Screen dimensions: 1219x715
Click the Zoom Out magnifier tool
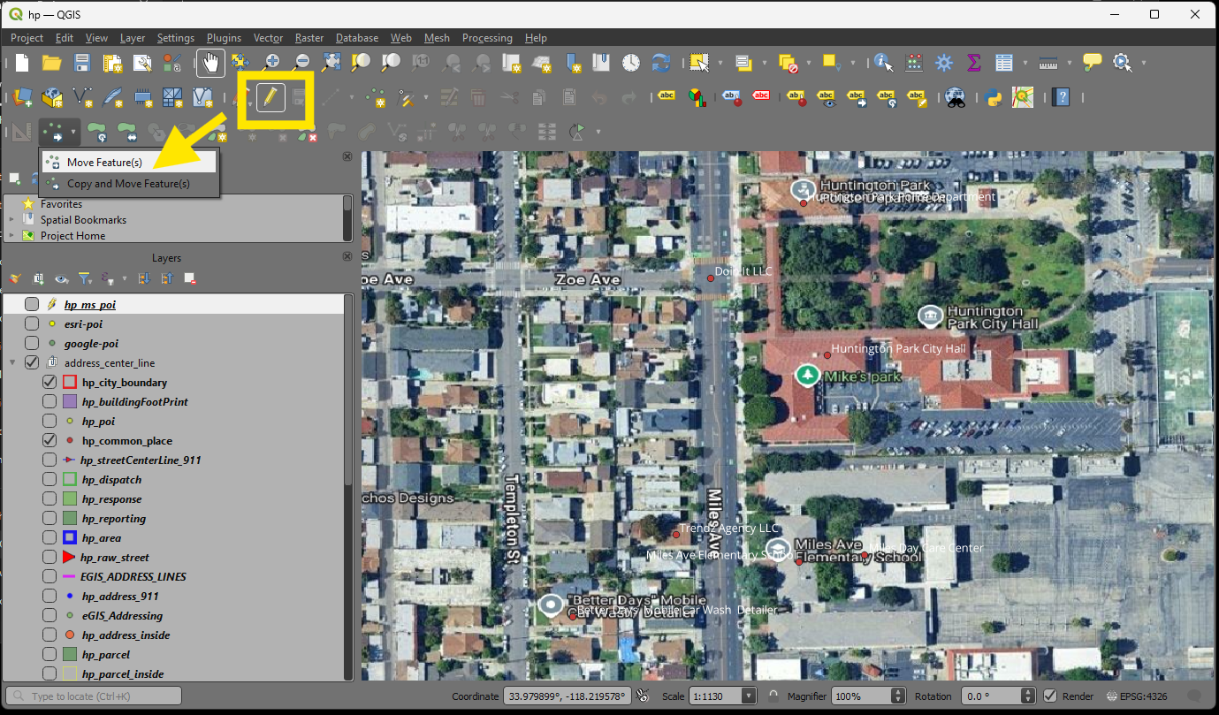tap(301, 63)
